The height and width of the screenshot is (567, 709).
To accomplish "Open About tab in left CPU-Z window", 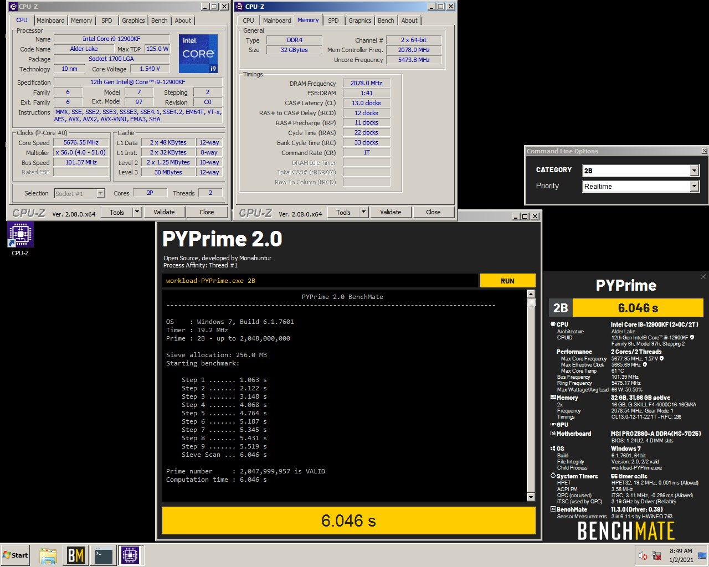I will (183, 20).
